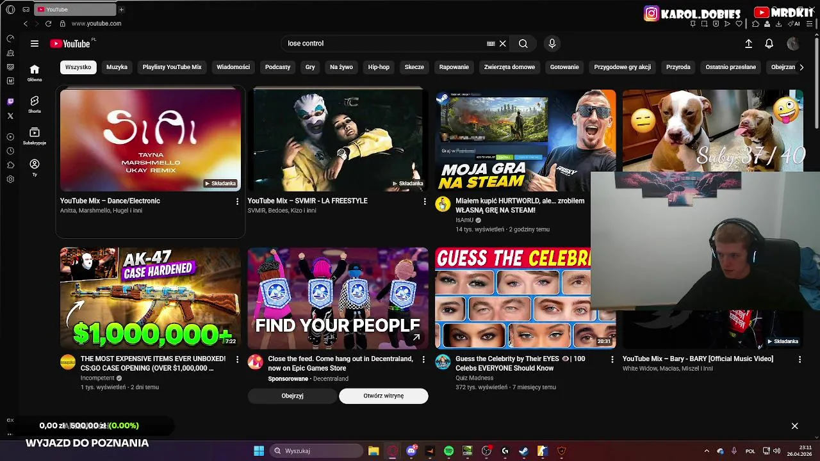Open the account avatar menu
This screenshot has width=820, height=461.
pyautogui.click(x=793, y=44)
